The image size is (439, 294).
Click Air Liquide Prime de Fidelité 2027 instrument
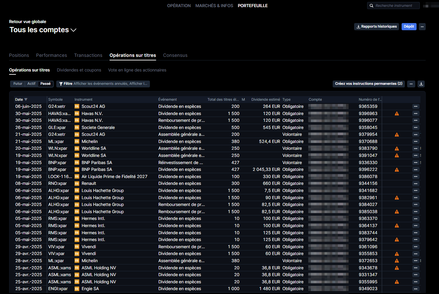click(114, 177)
